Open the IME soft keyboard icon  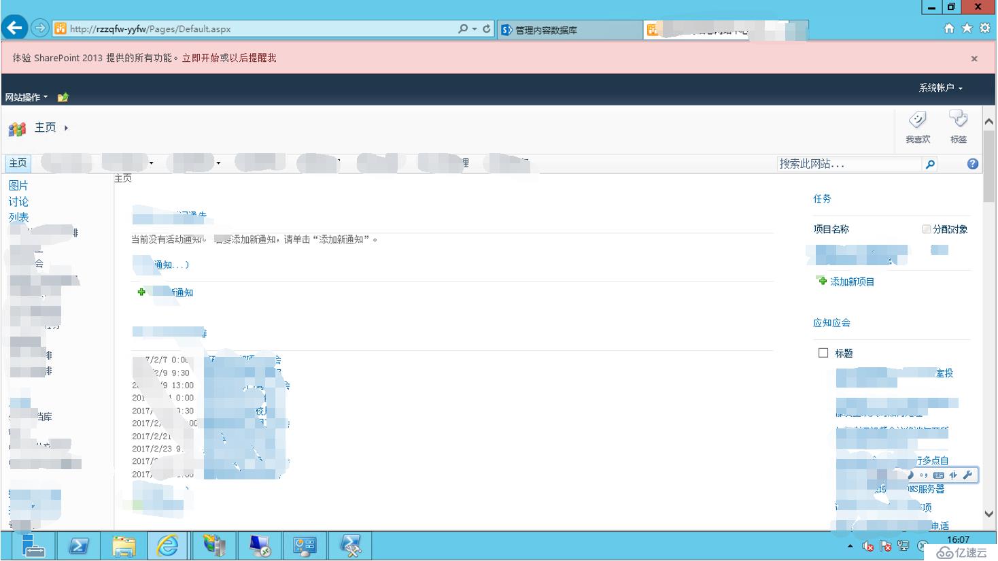point(939,475)
